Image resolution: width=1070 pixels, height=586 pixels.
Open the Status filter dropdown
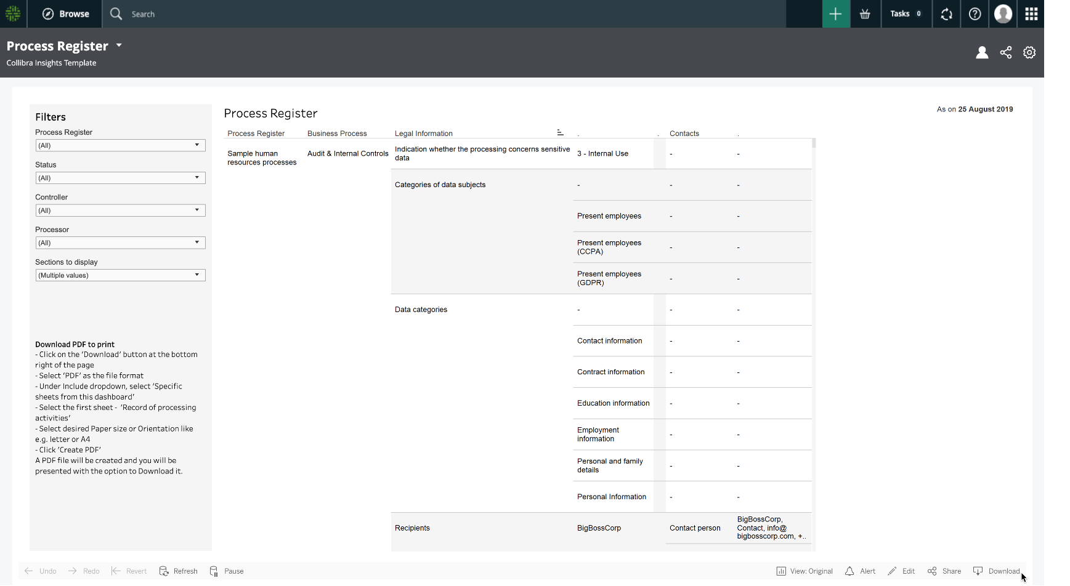120,178
